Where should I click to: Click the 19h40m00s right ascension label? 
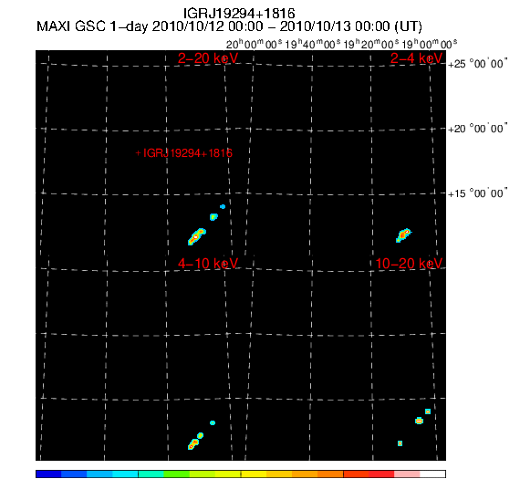pyautogui.click(x=312, y=44)
